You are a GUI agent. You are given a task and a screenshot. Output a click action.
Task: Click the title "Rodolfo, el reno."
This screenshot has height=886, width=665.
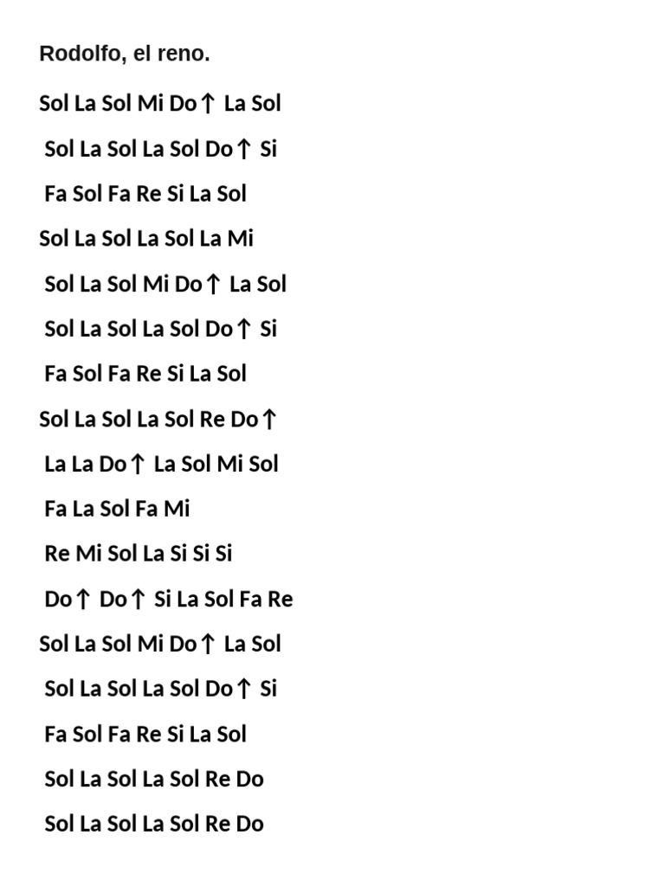click(x=125, y=54)
